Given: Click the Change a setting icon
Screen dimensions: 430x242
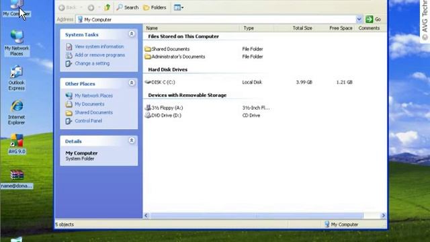Looking at the screenshot, I should 69,63.
